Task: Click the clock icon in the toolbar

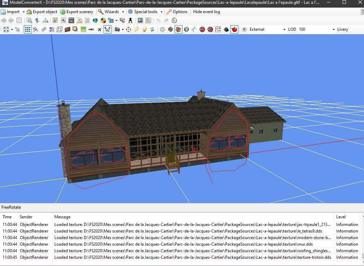Action: 174,20
